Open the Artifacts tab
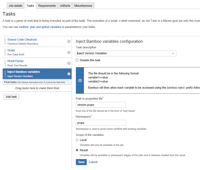Image resolution: width=200 pixels, height=170 pixels. point(65,6)
